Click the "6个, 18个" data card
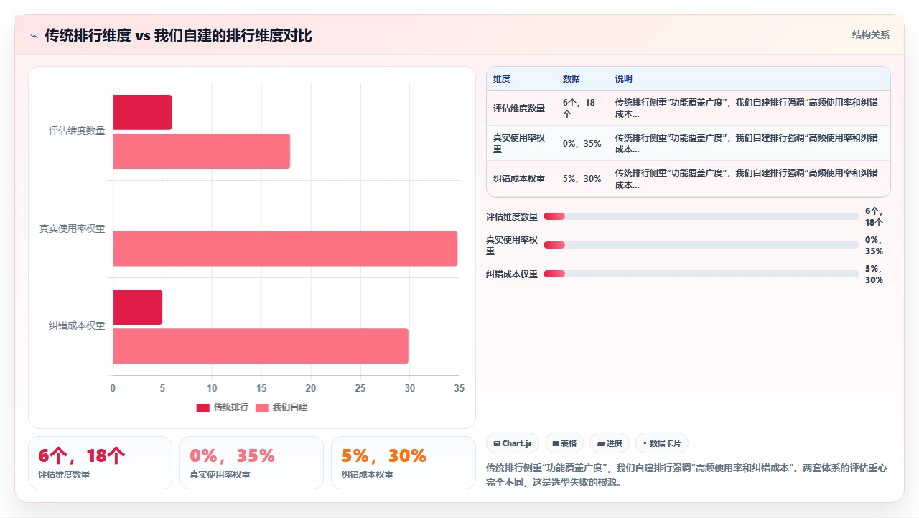This screenshot has width=919, height=518. [x=100, y=463]
